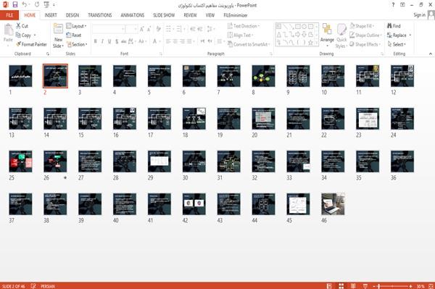The height and width of the screenshot is (289, 435).
Task: Toggle Underline formatting
Action: coord(109,41)
